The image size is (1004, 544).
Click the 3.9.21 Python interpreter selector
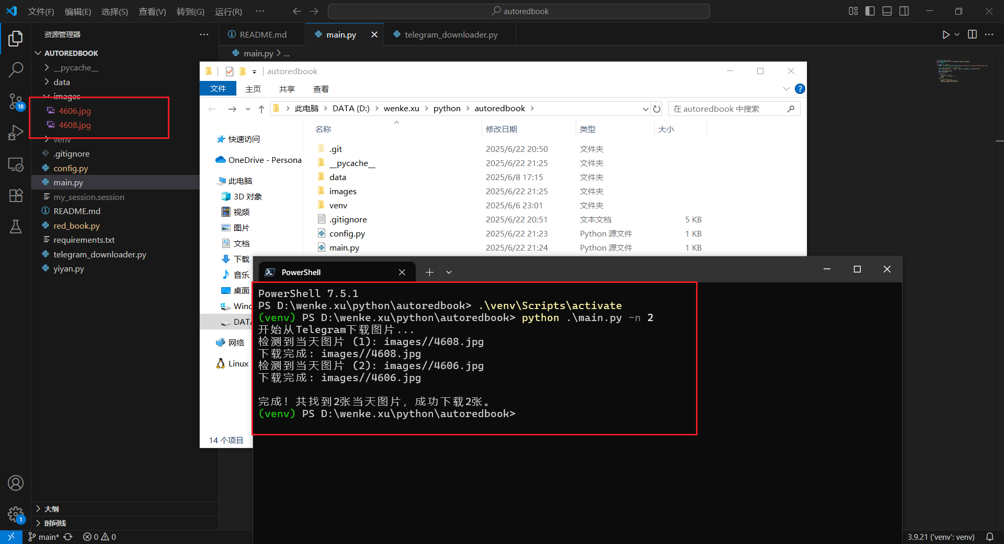tap(941, 537)
